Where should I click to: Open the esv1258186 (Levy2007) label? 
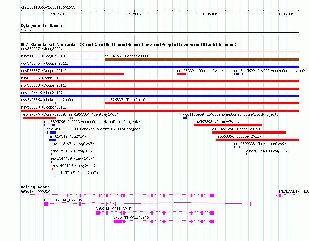(73, 151)
